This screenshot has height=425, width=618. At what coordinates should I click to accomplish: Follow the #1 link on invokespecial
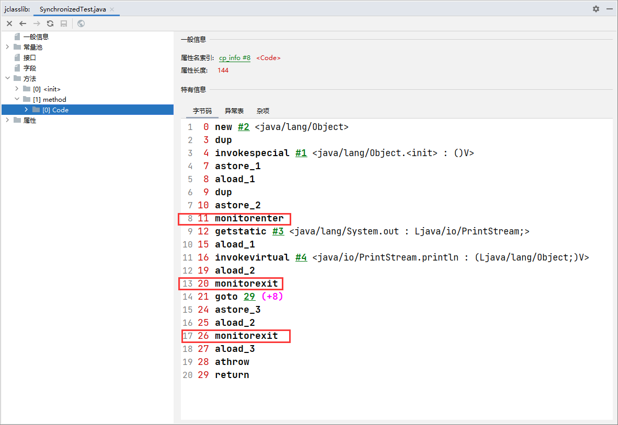(301, 152)
